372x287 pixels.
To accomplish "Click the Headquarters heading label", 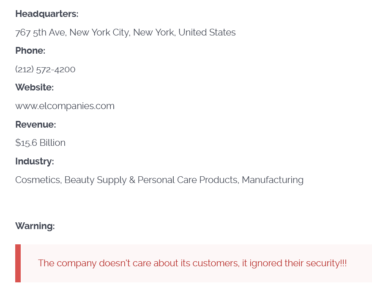I will (46, 14).
